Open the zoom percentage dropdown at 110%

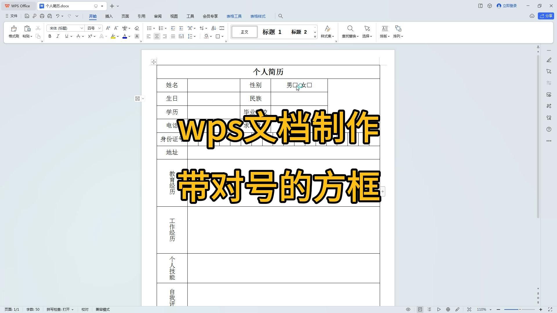click(x=484, y=309)
